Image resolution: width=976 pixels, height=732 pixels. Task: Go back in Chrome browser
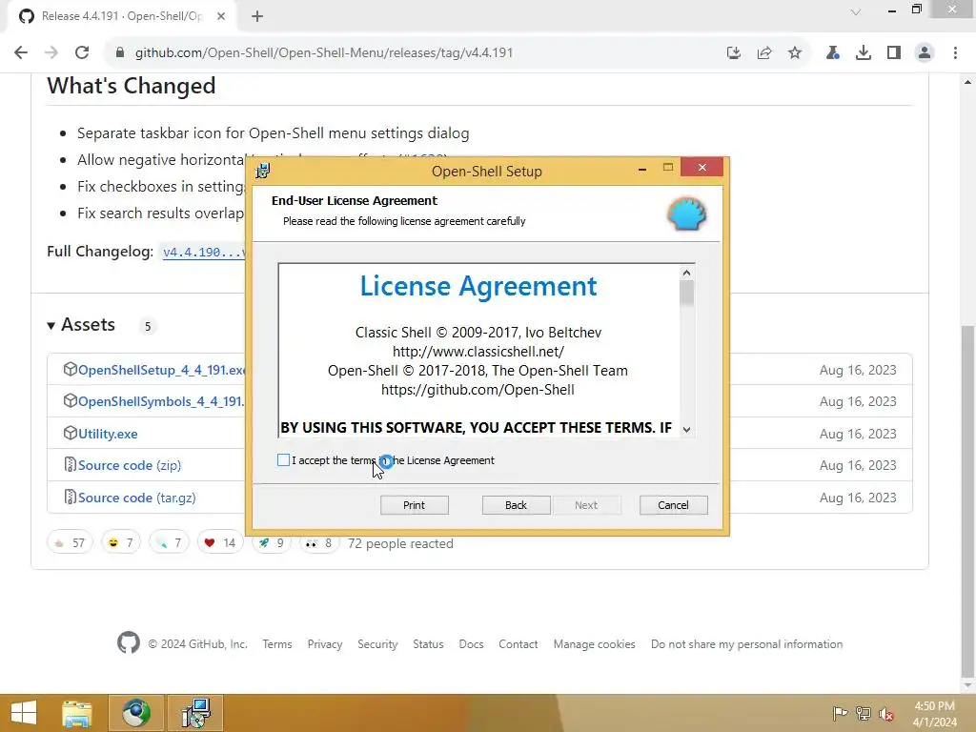[21, 53]
